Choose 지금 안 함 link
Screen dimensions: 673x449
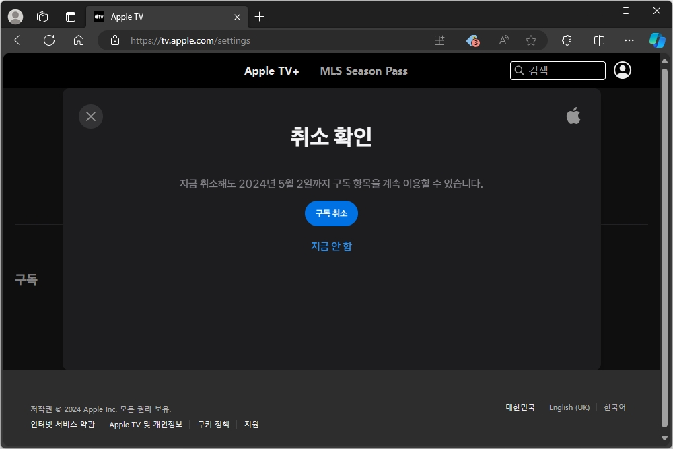coord(331,246)
